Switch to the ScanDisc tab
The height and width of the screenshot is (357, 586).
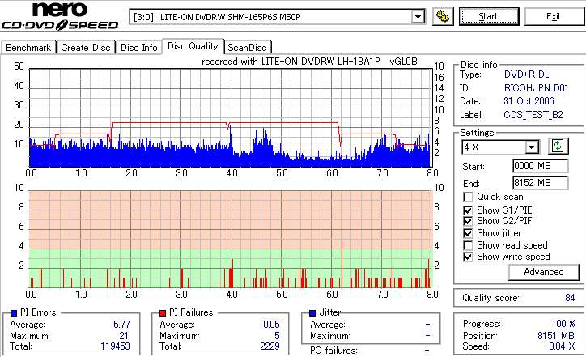click(x=247, y=48)
